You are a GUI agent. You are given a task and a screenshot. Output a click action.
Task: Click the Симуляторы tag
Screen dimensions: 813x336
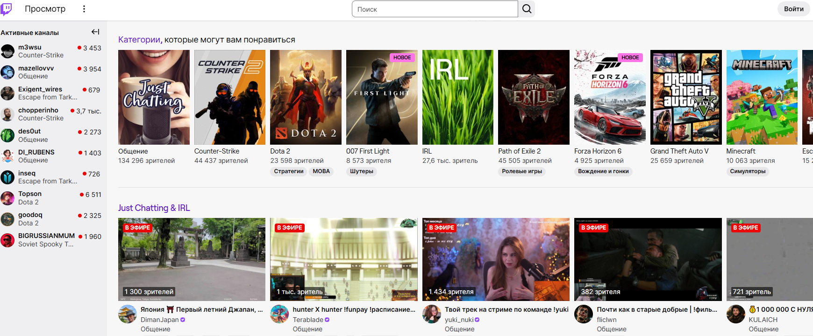748,171
